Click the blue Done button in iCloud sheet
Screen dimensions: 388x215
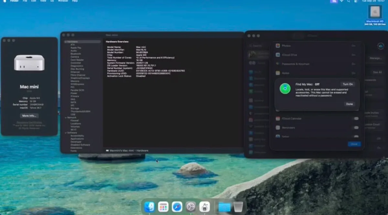click(x=354, y=144)
